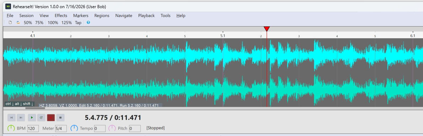Open the Tools menu

coord(166,16)
